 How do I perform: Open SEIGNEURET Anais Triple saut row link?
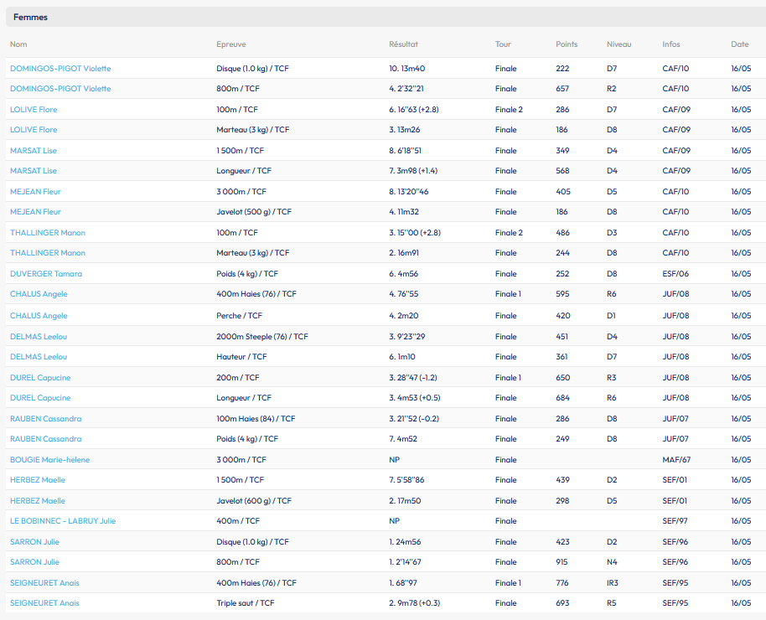44,603
